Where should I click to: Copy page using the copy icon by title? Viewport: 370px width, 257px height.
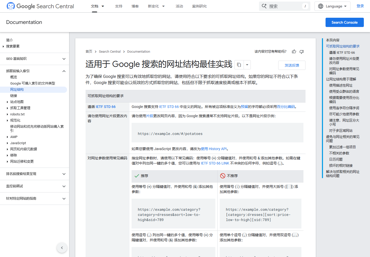(x=239, y=65)
